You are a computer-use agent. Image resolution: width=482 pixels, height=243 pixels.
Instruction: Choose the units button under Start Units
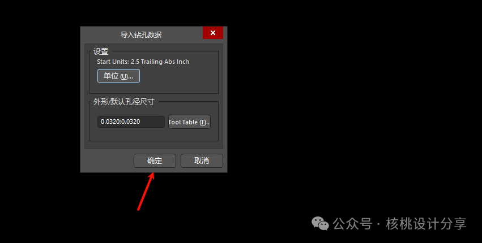point(118,76)
